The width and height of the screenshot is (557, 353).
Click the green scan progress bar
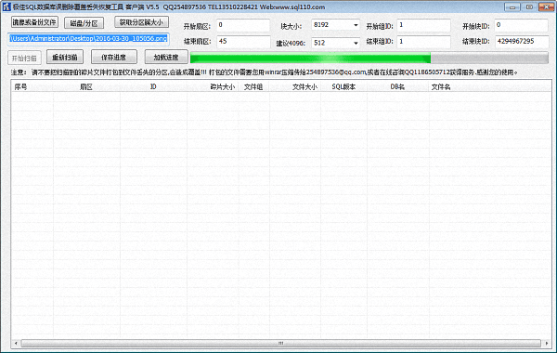click(369, 58)
